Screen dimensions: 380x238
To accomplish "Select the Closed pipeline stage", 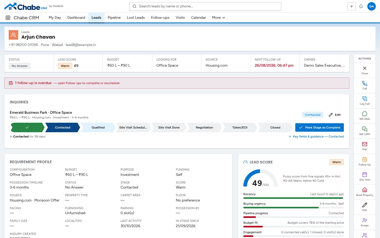I will click(275, 127).
